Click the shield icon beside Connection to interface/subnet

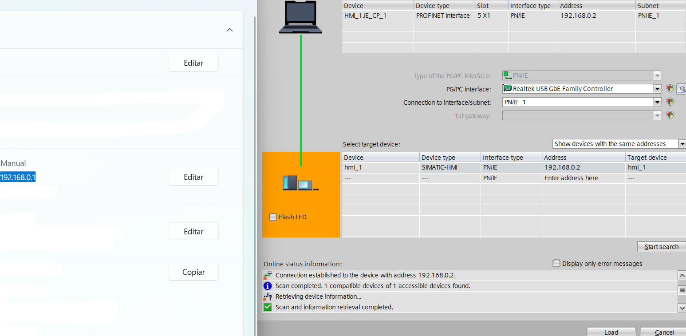tap(670, 102)
